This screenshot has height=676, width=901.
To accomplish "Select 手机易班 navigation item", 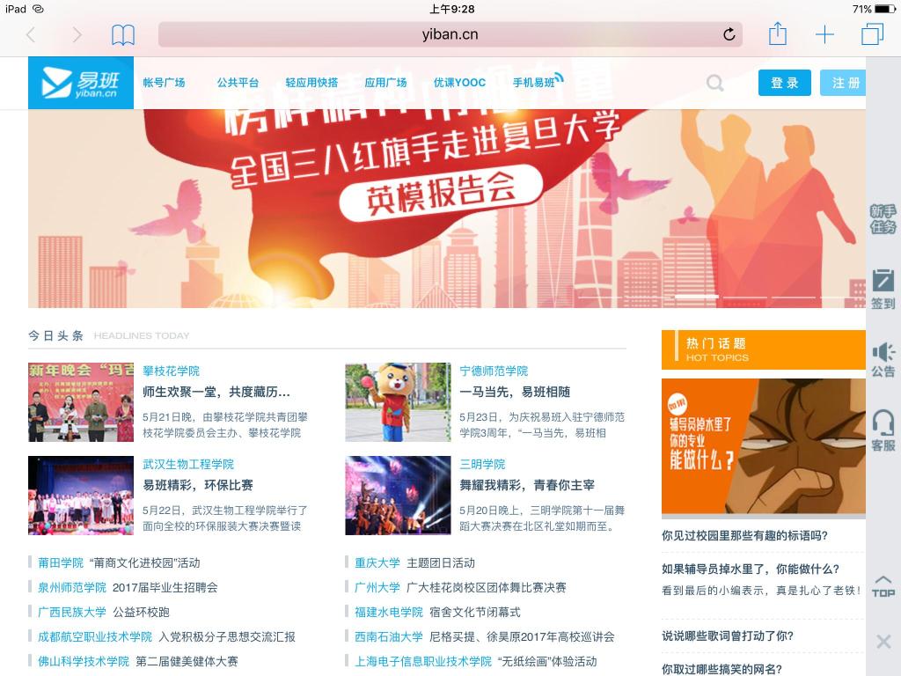I will click(537, 83).
